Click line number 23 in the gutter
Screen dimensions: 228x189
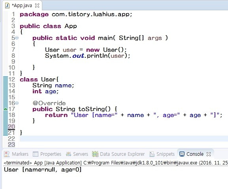(x=11, y=145)
